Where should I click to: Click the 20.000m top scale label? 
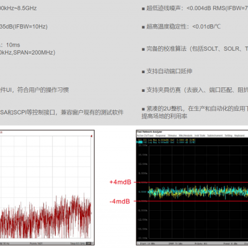(143, 146)
